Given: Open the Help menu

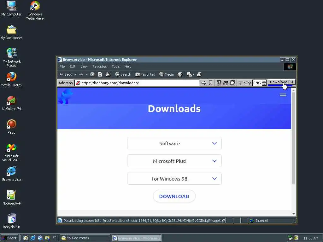Looking at the screenshot, I should coord(128,67).
